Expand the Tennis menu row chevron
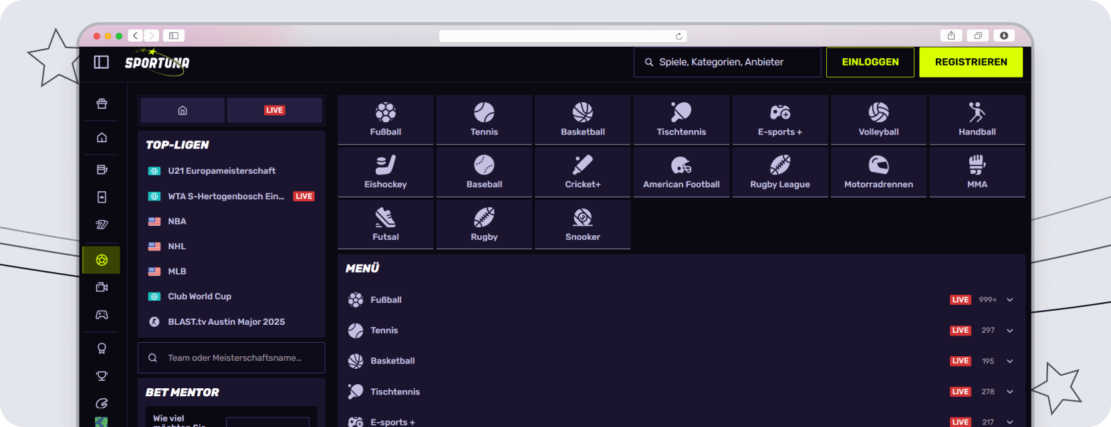Viewport: 1111px width, 427px height. point(1009,331)
